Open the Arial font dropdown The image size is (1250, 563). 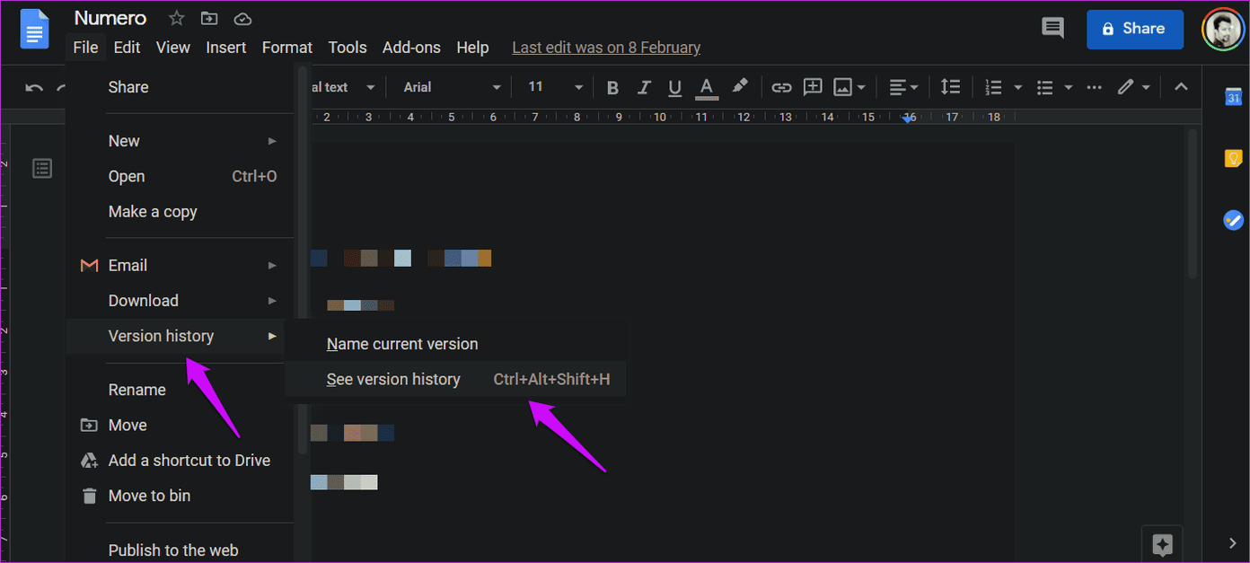452,87
